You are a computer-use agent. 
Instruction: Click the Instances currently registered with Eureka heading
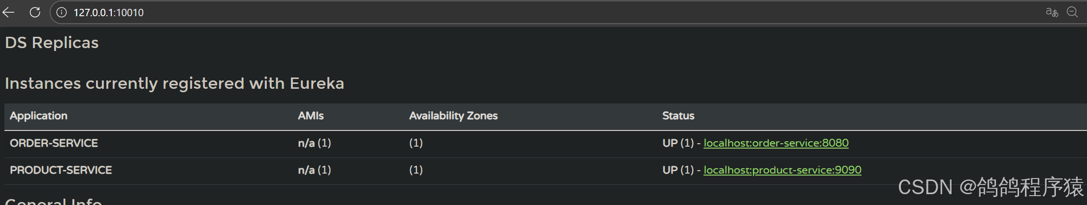[174, 83]
